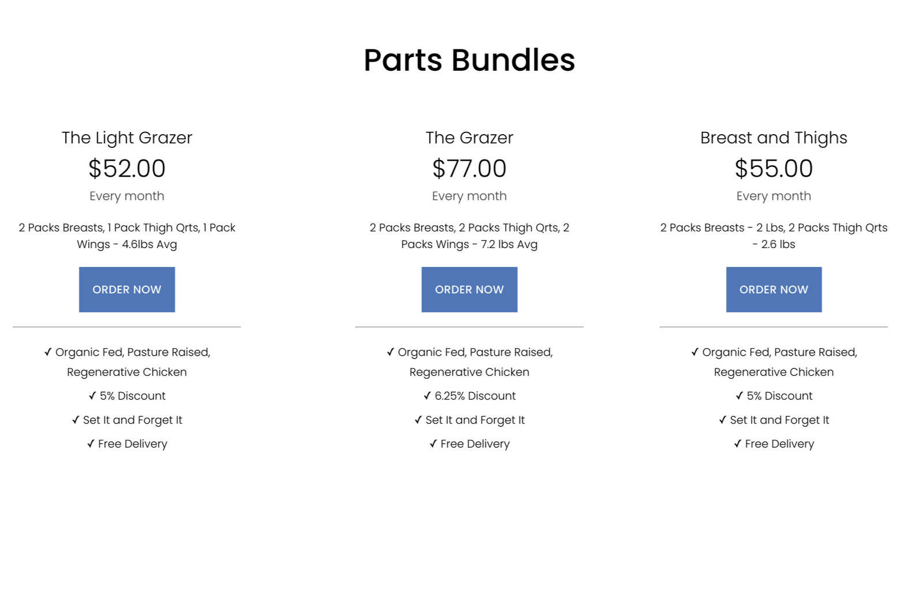Select Breast and Thighs plan title
This screenshot has width=921, height=605.
coord(774,138)
